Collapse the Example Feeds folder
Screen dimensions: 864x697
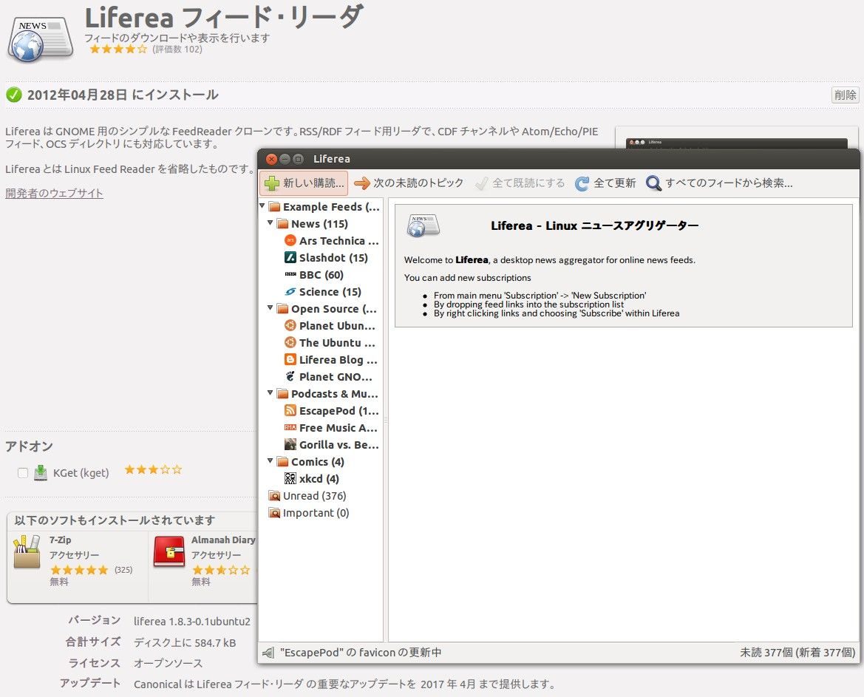point(262,206)
